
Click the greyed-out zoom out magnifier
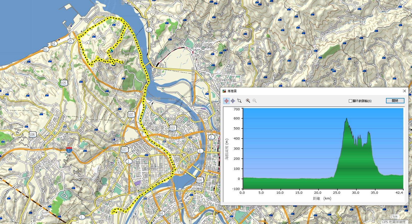click(x=255, y=101)
